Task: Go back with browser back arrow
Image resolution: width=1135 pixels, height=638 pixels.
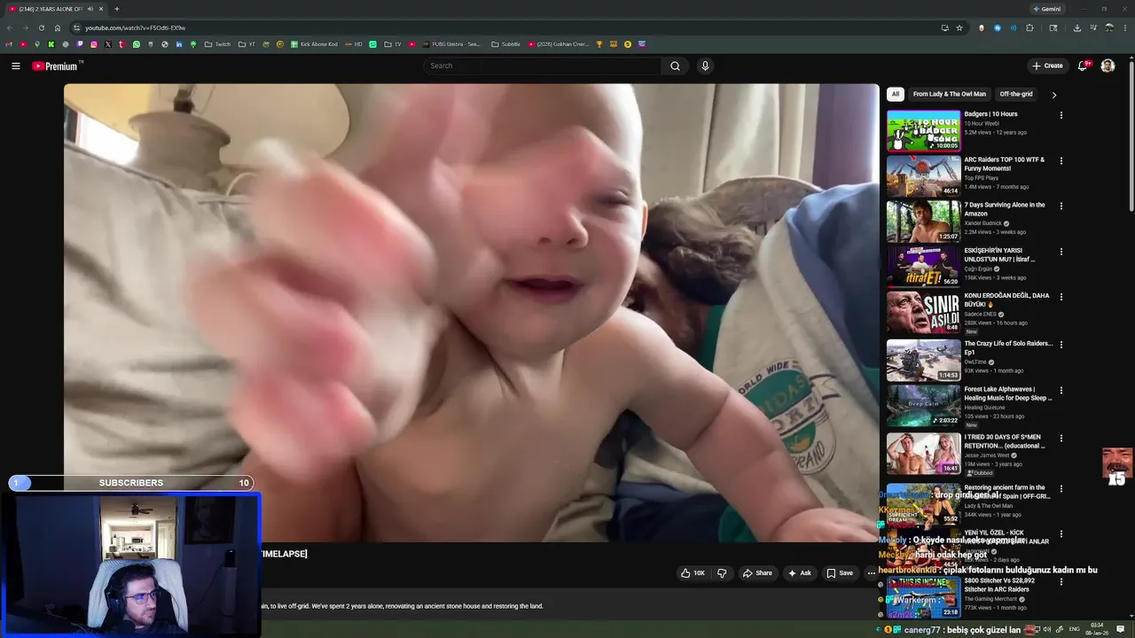Action: coord(10,27)
